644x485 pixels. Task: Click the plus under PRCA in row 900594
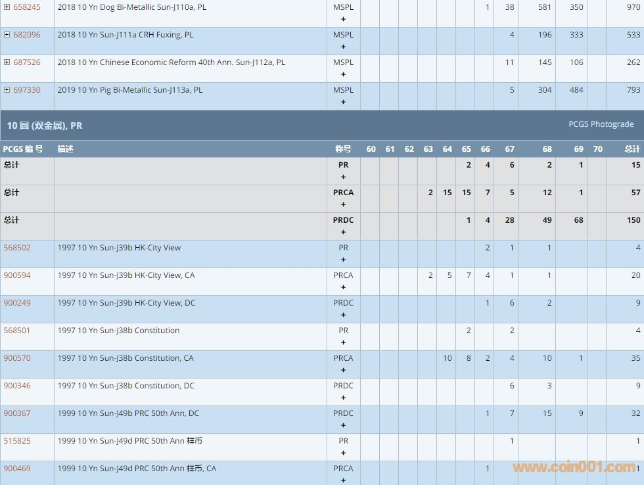point(343,287)
